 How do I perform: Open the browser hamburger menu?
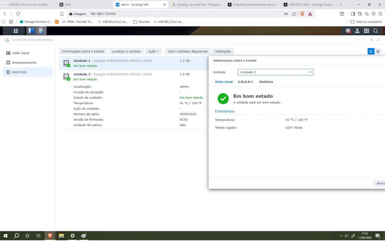pyautogui.click(x=380, y=14)
